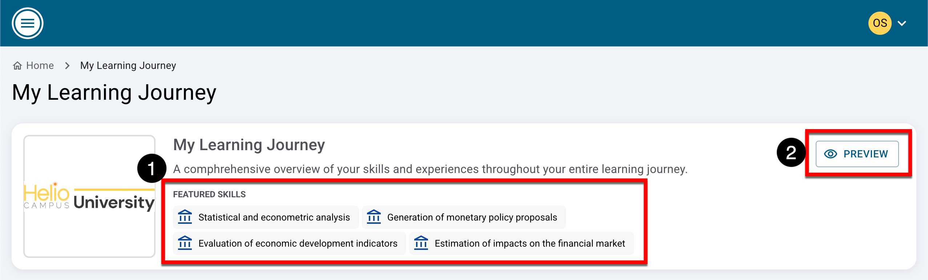This screenshot has width=928, height=280.
Task: Open the hamburger navigation menu
Action: click(x=28, y=23)
